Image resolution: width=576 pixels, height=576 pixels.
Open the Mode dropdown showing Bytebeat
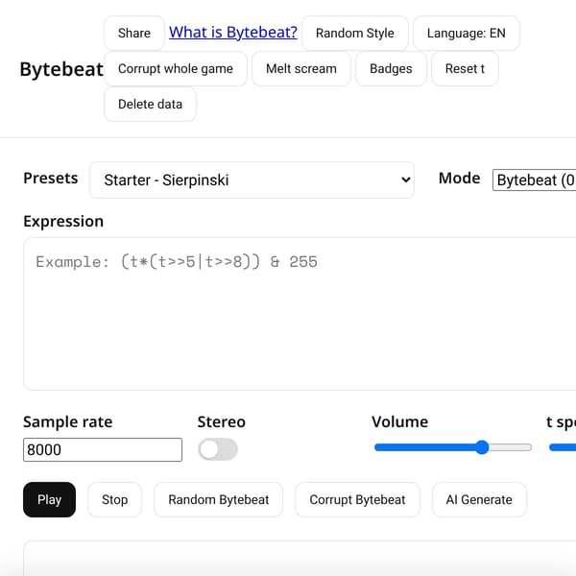pos(534,180)
